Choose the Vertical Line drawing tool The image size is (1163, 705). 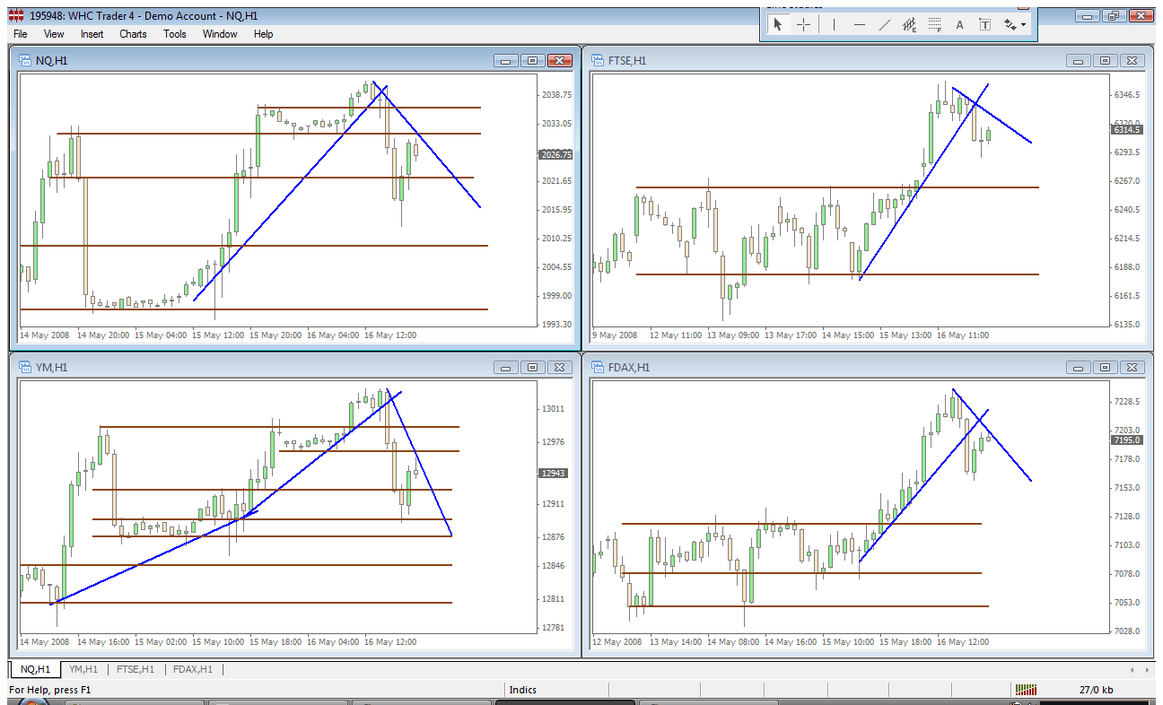[x=835, y=25]
